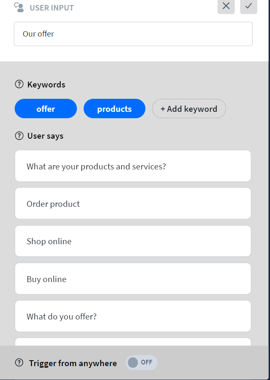
Task: Select the blue 'offer' keyword chip
Action: click(45, 108)
